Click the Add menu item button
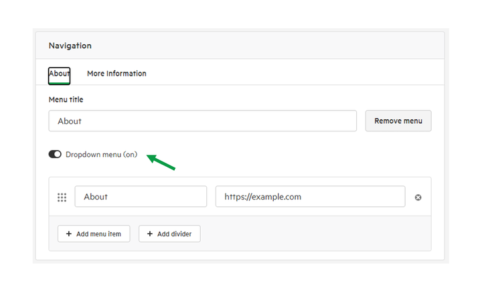The height and width of the screenshot is (292, 482). tap(94, 234)
